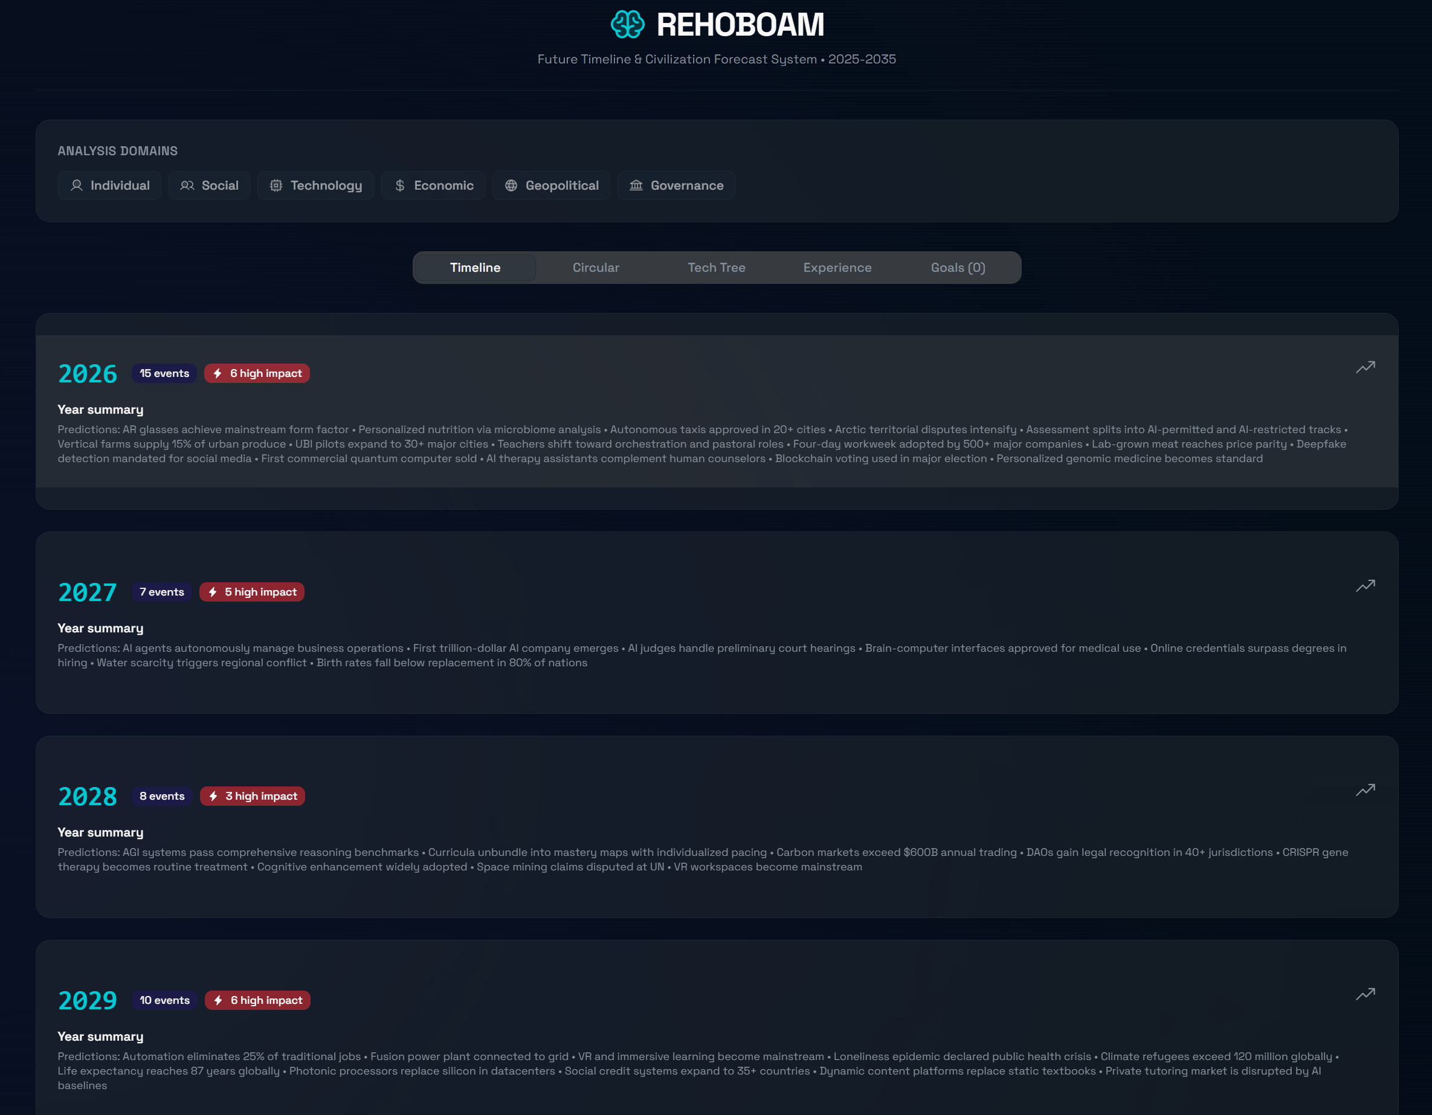Screen dimensions: 1432x1115
Task: Expand the 2027 year heading
Action: (87, 593)
